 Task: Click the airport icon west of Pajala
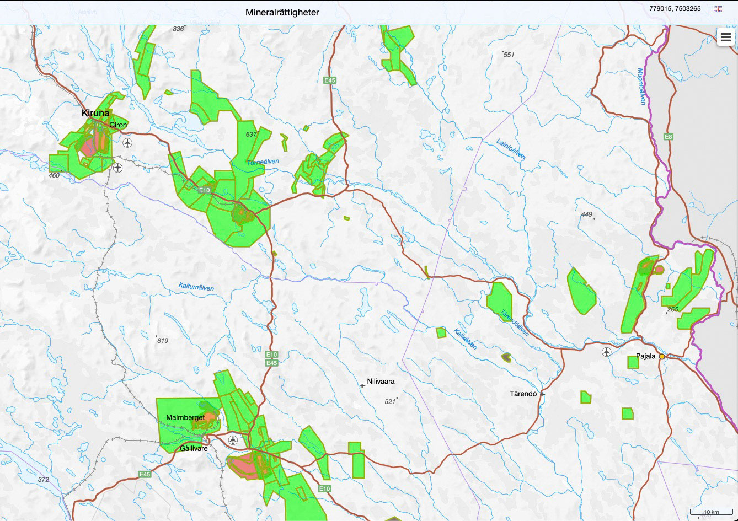coord(607,352)
